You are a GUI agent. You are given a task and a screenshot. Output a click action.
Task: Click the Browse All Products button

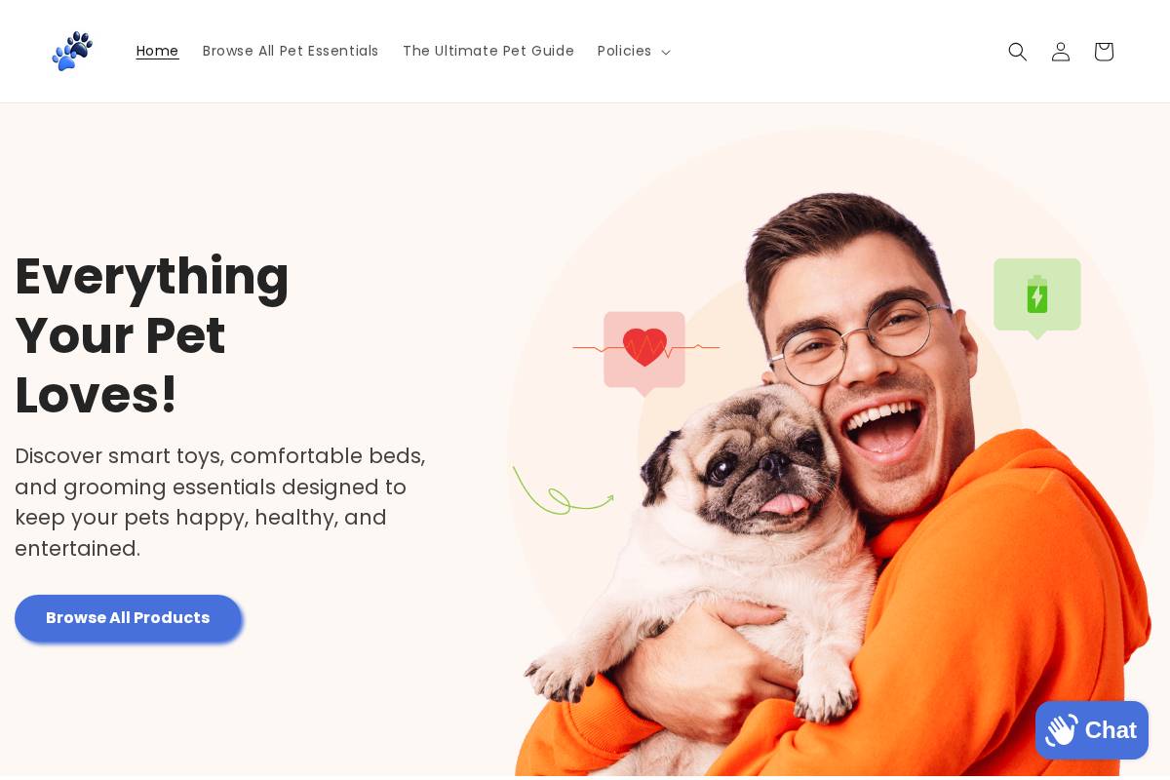(128, 618)
